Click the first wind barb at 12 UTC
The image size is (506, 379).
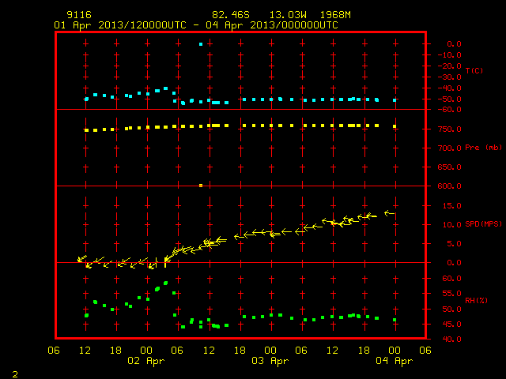(x=82, y=258)
